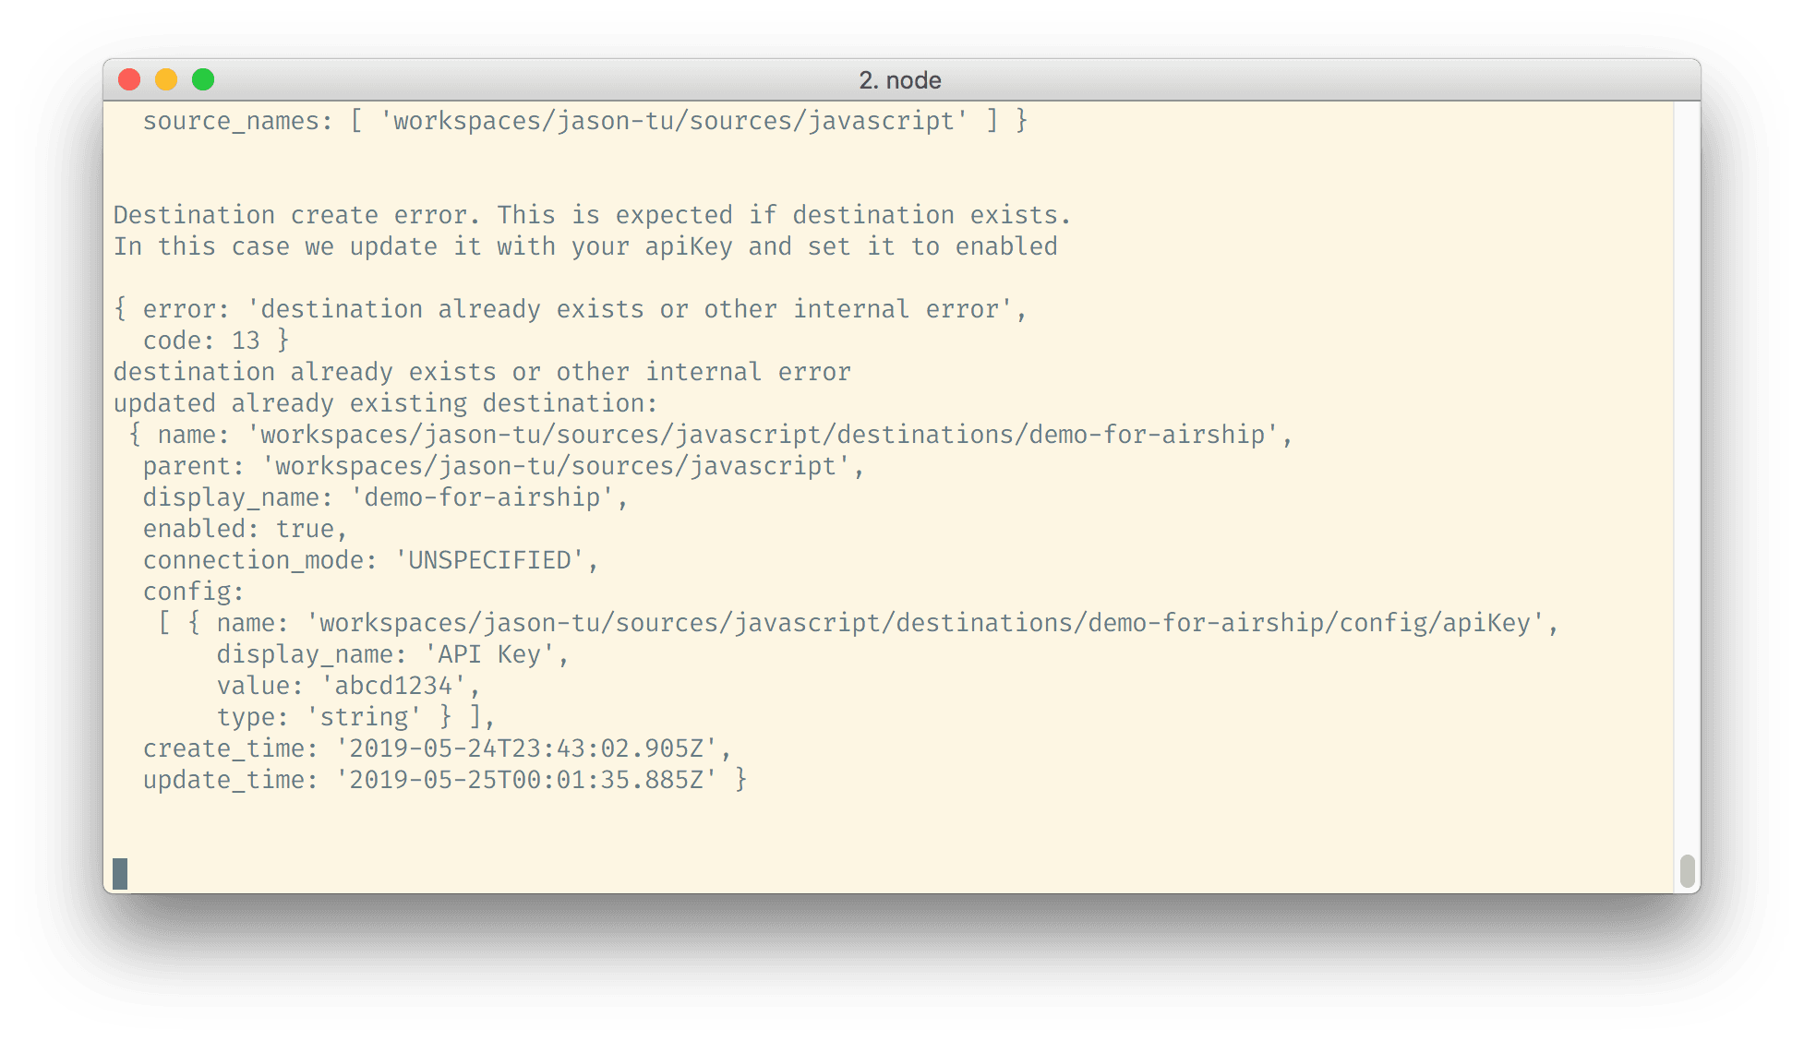Screen dimensions: 1804x1041
Task: Click the 'parent:' line in output
Action: [503, 466]
